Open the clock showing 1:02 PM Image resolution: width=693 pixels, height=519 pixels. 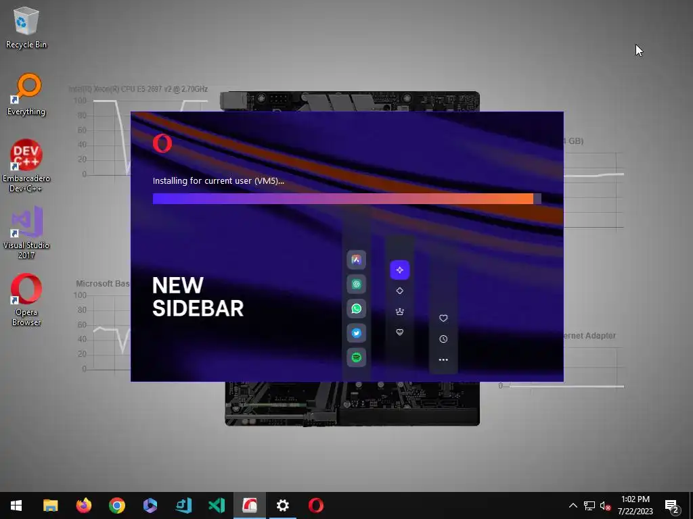tap(635, 505)
